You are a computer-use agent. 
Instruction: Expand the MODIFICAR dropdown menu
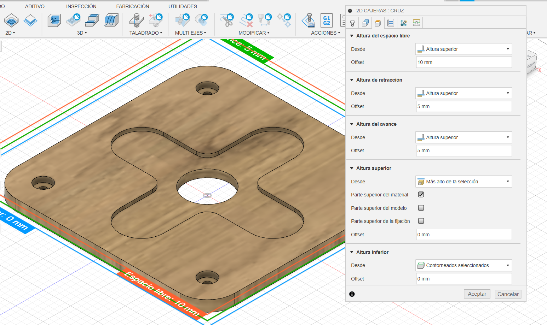pyautogui.click(x=254, y=33)
